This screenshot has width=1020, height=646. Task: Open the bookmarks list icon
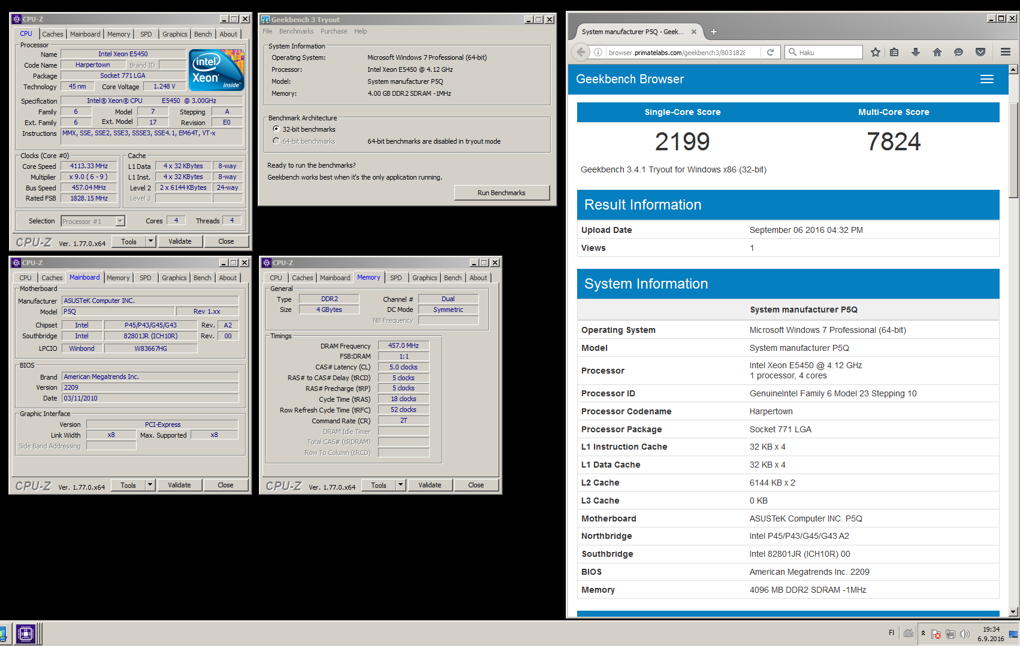click(894, 52)
